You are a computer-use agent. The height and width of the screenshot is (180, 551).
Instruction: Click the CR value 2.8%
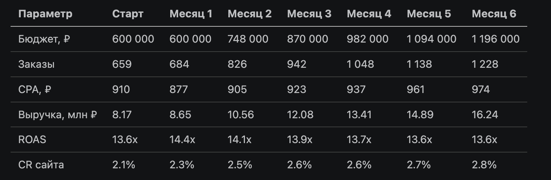pos(484,165)
